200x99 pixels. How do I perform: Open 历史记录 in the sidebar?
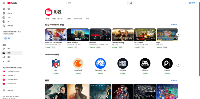click(x=12, y=26)
